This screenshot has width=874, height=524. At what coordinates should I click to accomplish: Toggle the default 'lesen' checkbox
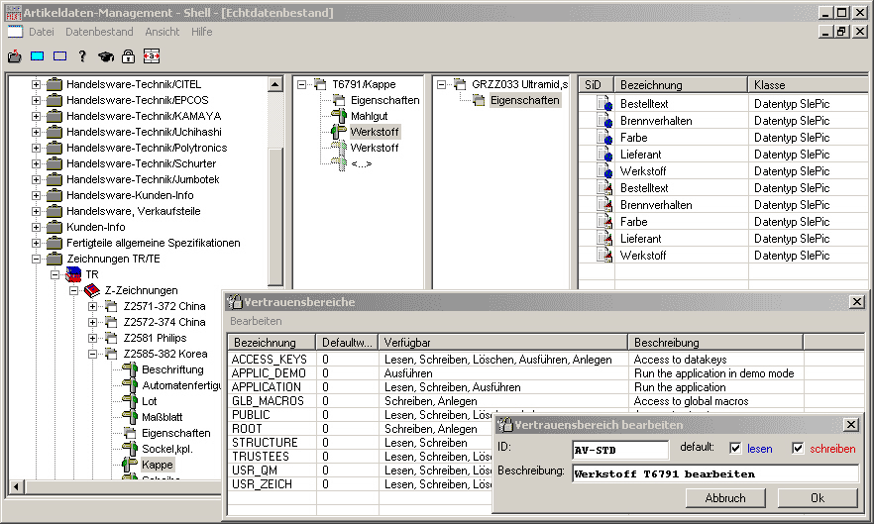click(x=735, y=448)
